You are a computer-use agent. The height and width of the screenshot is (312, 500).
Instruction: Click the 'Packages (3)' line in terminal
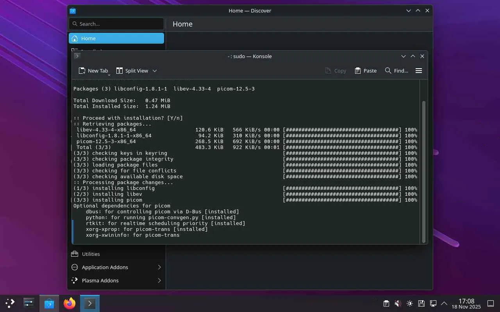(x=164, y=89)
